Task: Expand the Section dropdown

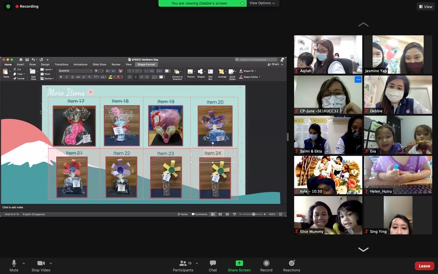Action: pyautogui.click(x=47, y=79)
